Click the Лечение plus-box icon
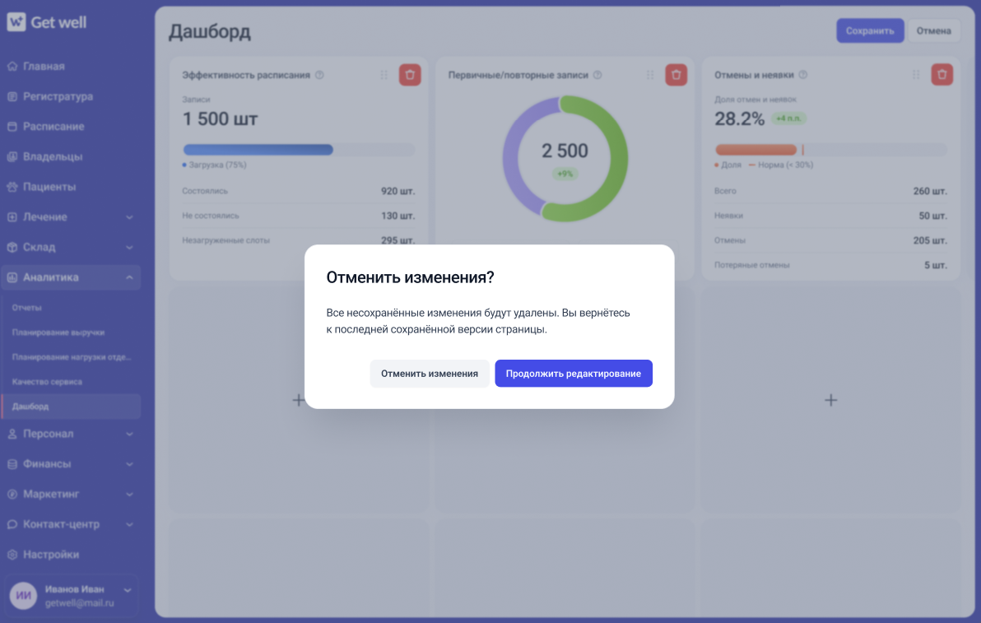The height and width of the screenshot is (623, 981). (12, 217)
